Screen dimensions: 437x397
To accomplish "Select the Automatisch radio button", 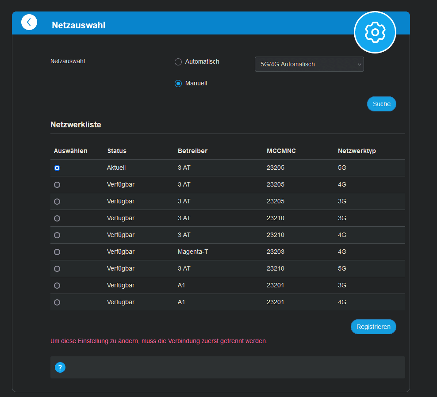I will tap(178, 62).
